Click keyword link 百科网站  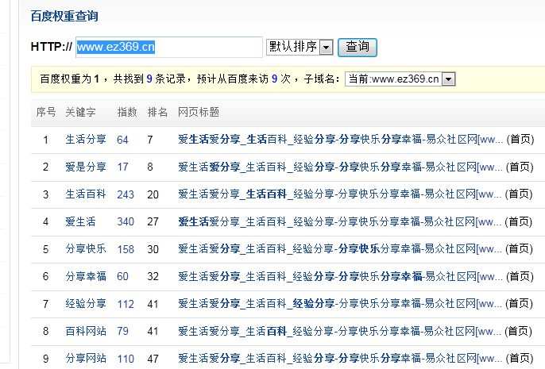(85, 331)
